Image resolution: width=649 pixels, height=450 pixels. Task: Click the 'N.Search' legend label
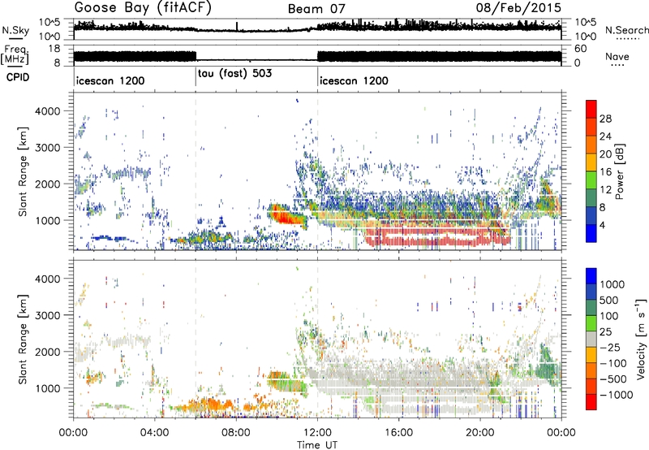click(x=627, y=30)
